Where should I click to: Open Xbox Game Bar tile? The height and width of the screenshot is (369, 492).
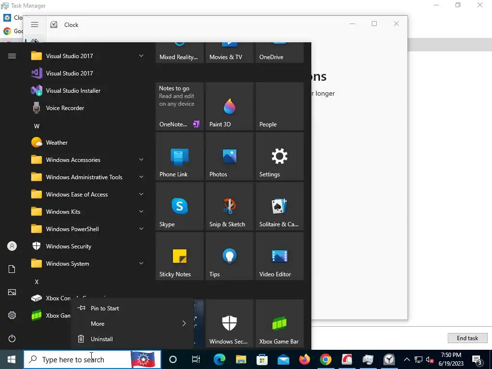pyautogui.click(x=279, y=323)
